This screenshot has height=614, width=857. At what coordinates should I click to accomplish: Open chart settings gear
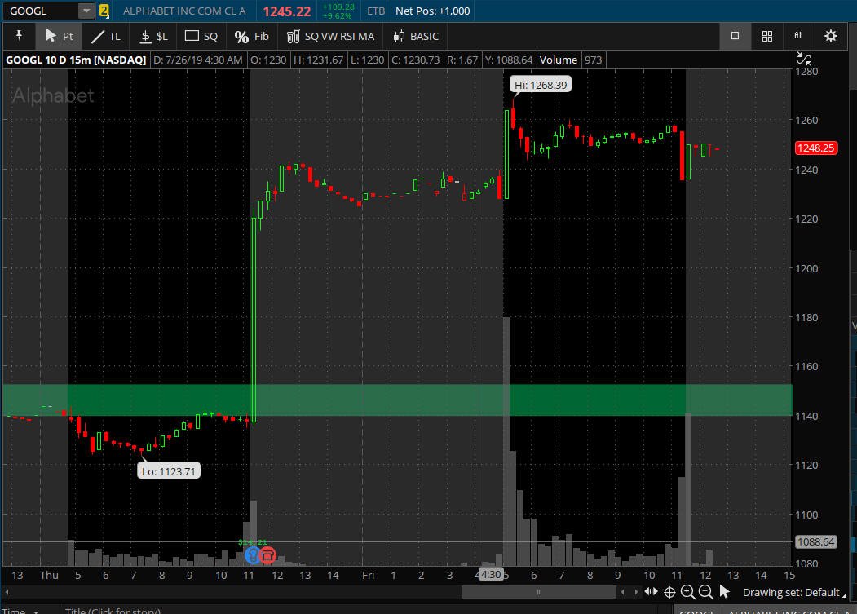coord(830,36)
